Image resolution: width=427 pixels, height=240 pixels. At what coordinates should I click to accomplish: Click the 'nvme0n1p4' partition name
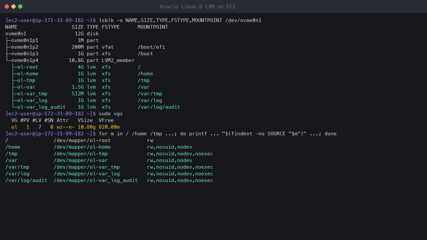coord(25,60)
